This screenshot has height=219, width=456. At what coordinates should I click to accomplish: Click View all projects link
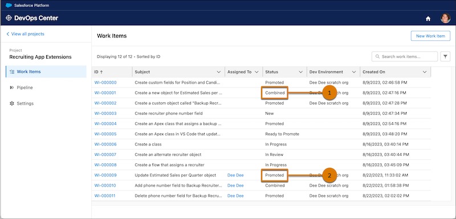(x=27, y=34)
